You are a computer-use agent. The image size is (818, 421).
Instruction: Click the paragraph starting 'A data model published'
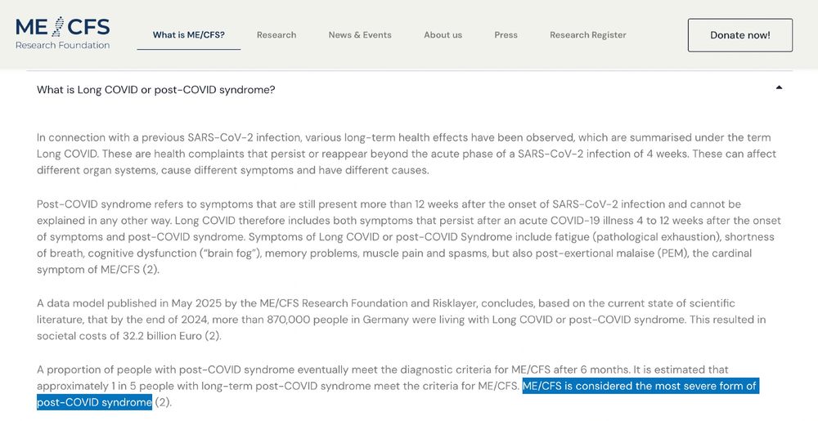tap(401, 320)
